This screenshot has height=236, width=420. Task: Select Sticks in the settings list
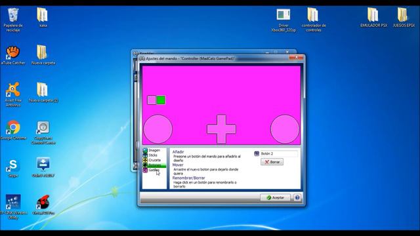coord(154,155)
